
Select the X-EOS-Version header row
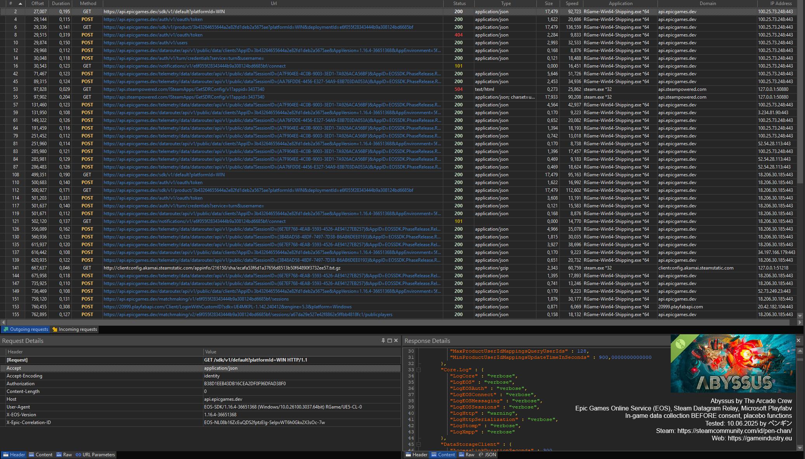[x=200, y=415]
